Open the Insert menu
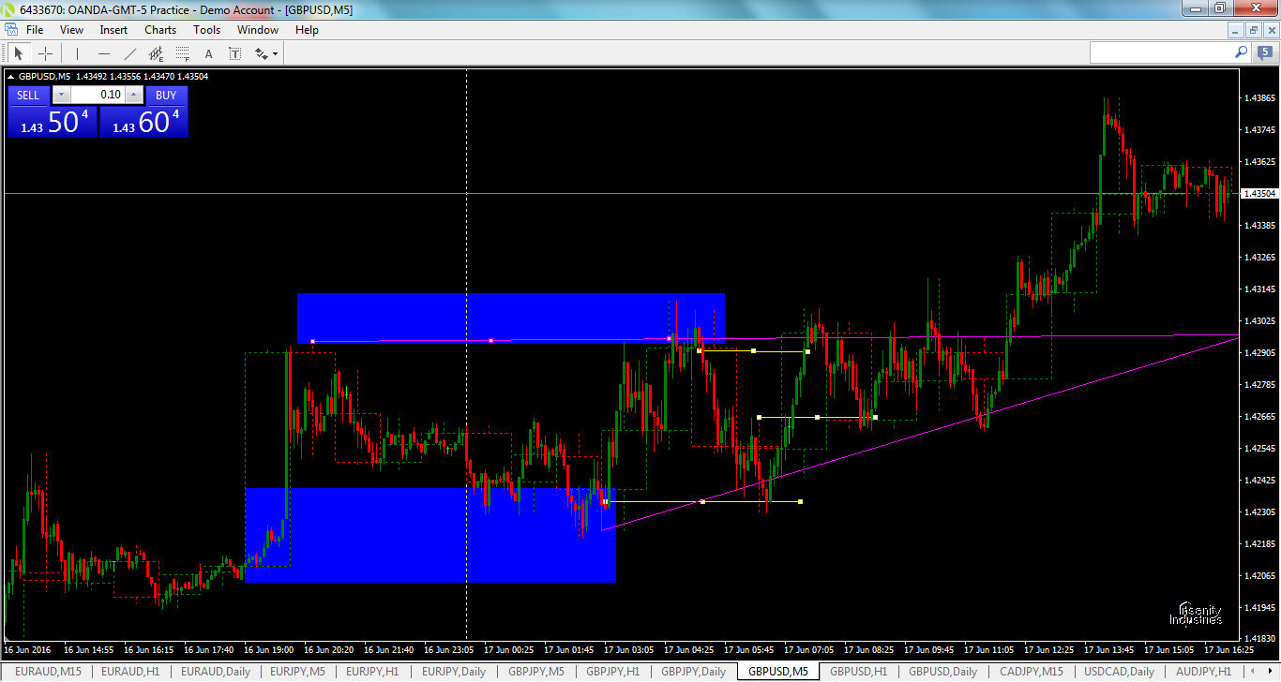This screenshot has height=682, width=1281. (113, 29)
